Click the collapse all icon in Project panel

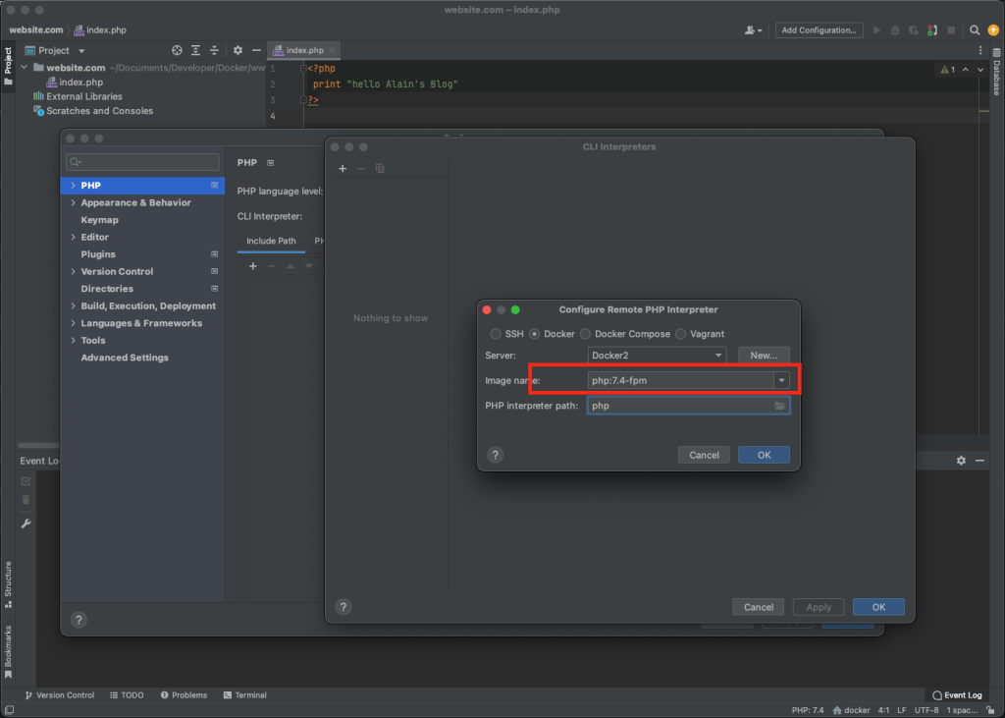(x=214, y=50)
